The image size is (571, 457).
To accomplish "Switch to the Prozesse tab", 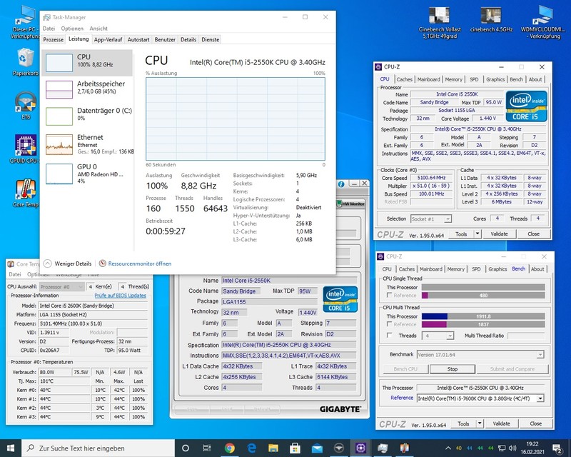I will coord(53,39).
